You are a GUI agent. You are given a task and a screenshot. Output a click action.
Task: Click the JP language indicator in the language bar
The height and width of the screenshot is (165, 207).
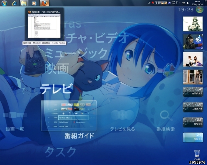149,3
